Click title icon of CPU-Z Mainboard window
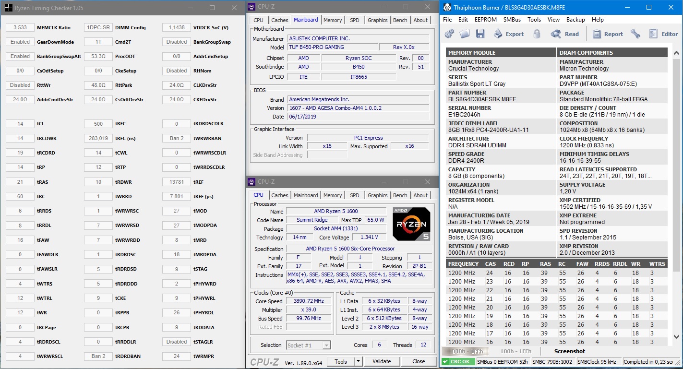This screenshot has height=369, width=683. point(251,6)
